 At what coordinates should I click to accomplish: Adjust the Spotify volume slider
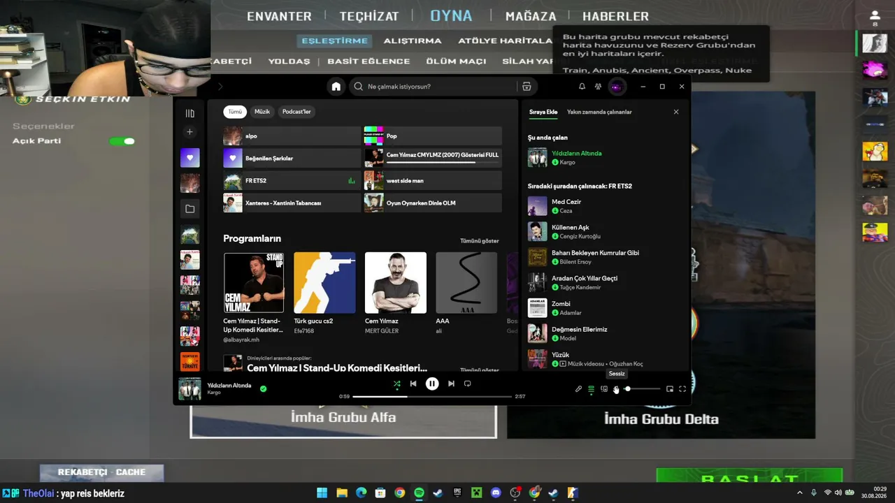point(643,389)
